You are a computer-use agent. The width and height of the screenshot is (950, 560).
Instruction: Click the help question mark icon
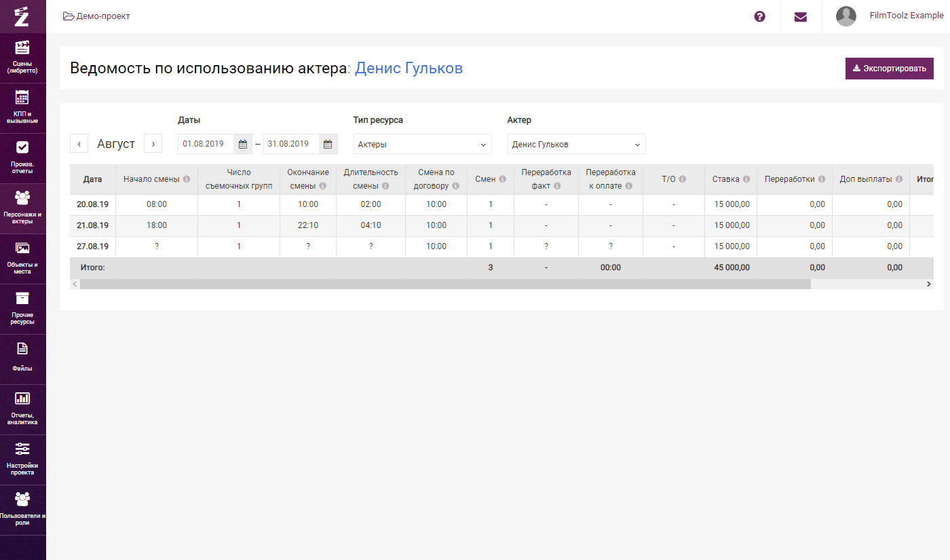tap(760, 16)
